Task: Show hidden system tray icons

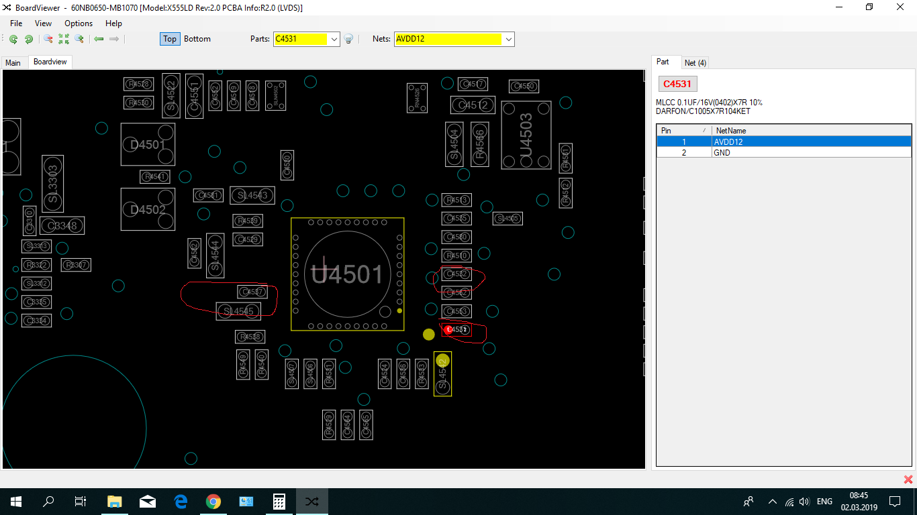Action: 772,501
